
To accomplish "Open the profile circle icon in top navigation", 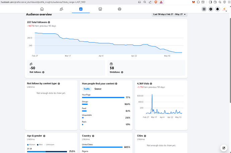I will pyautogui.click(x=120, y=9).
